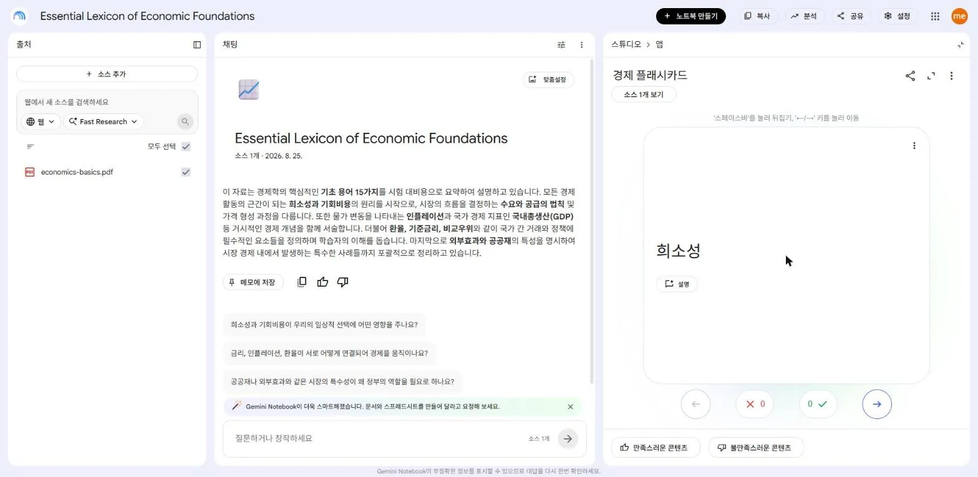Go to previous flashcard arrow
Viewport: 978px width, 477px height.
point(696,404)
